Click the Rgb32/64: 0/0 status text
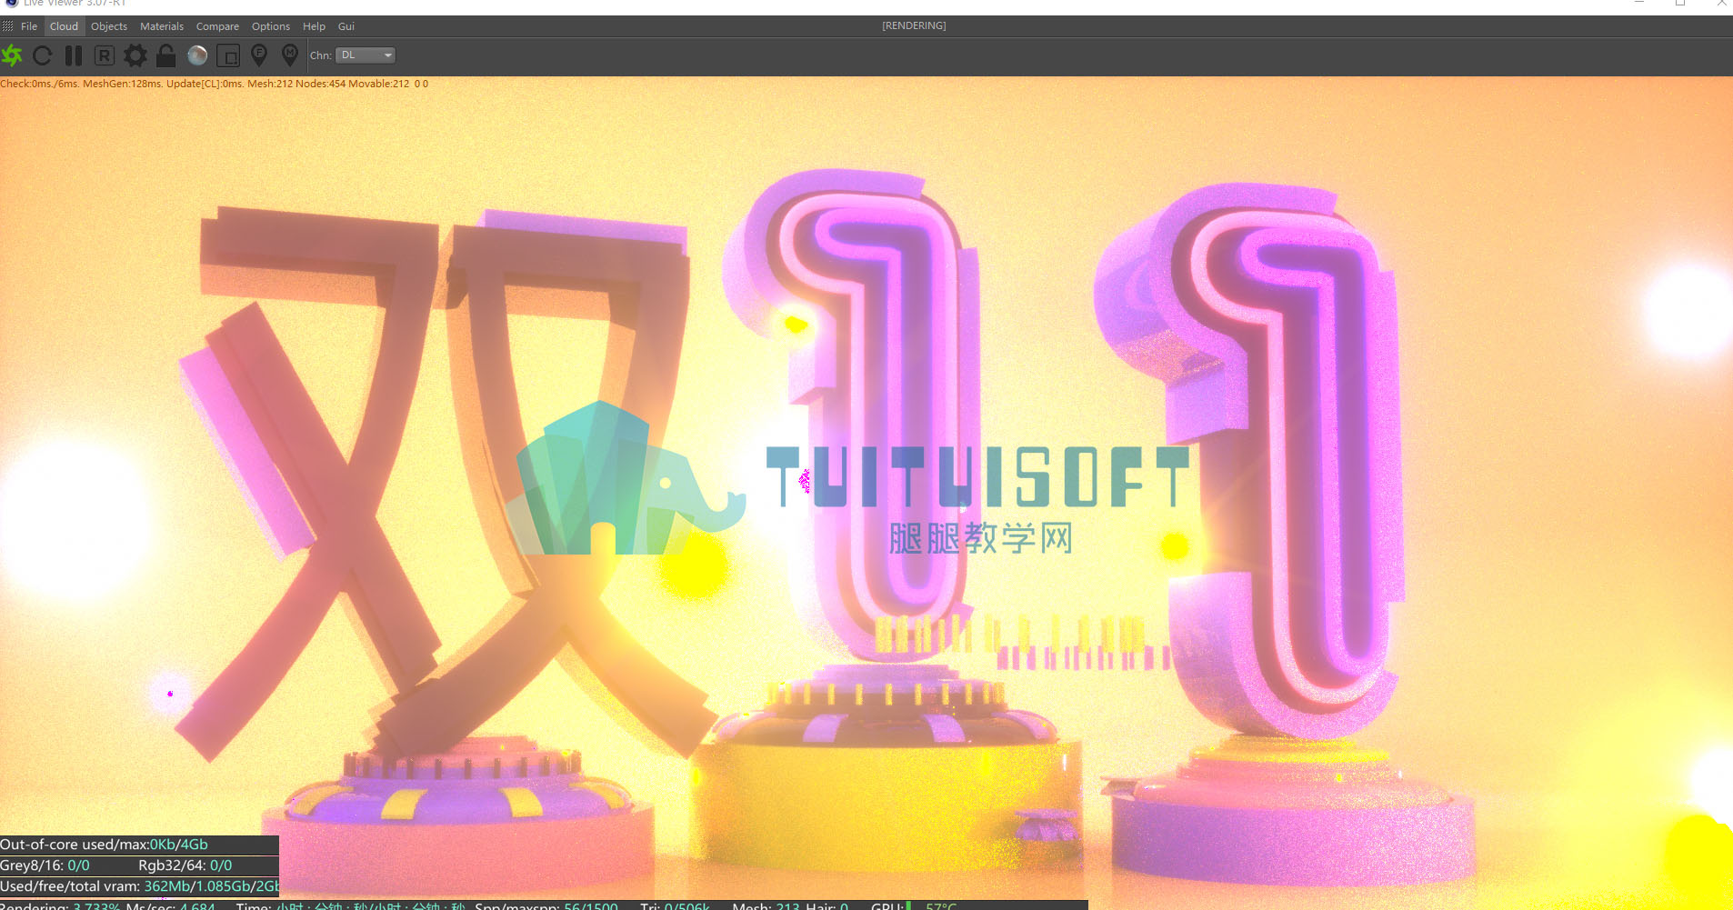 point(185,865)
